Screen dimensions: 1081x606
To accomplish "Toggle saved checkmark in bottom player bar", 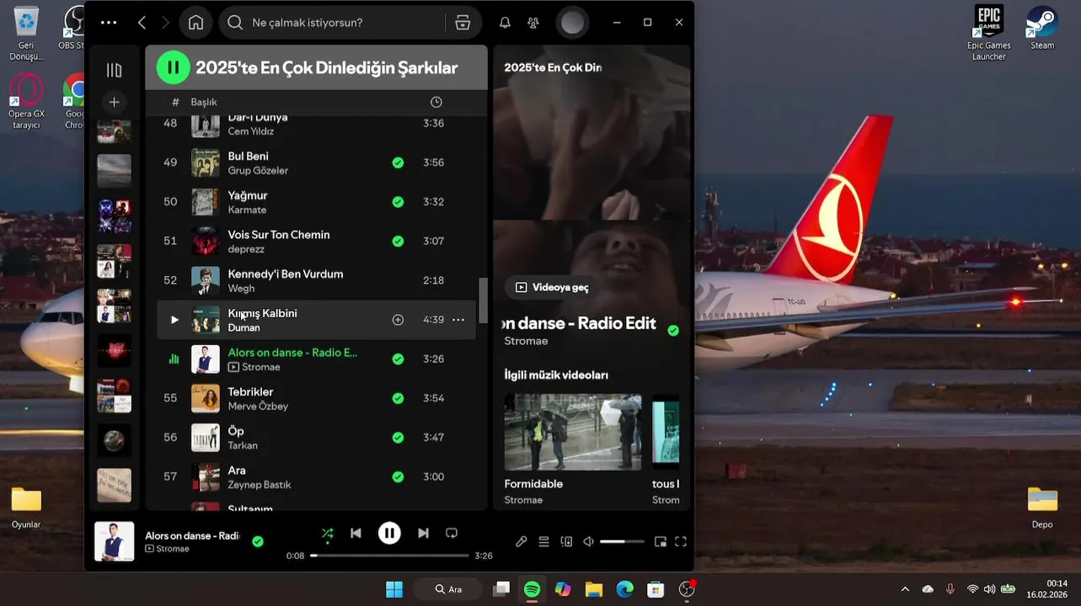I will 258,541.
